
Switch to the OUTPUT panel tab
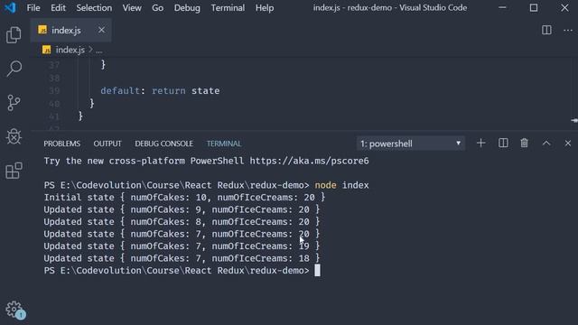(x=107, y=144)
